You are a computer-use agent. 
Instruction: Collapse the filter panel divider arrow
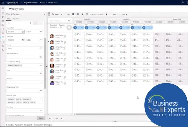tap(47, 66)
